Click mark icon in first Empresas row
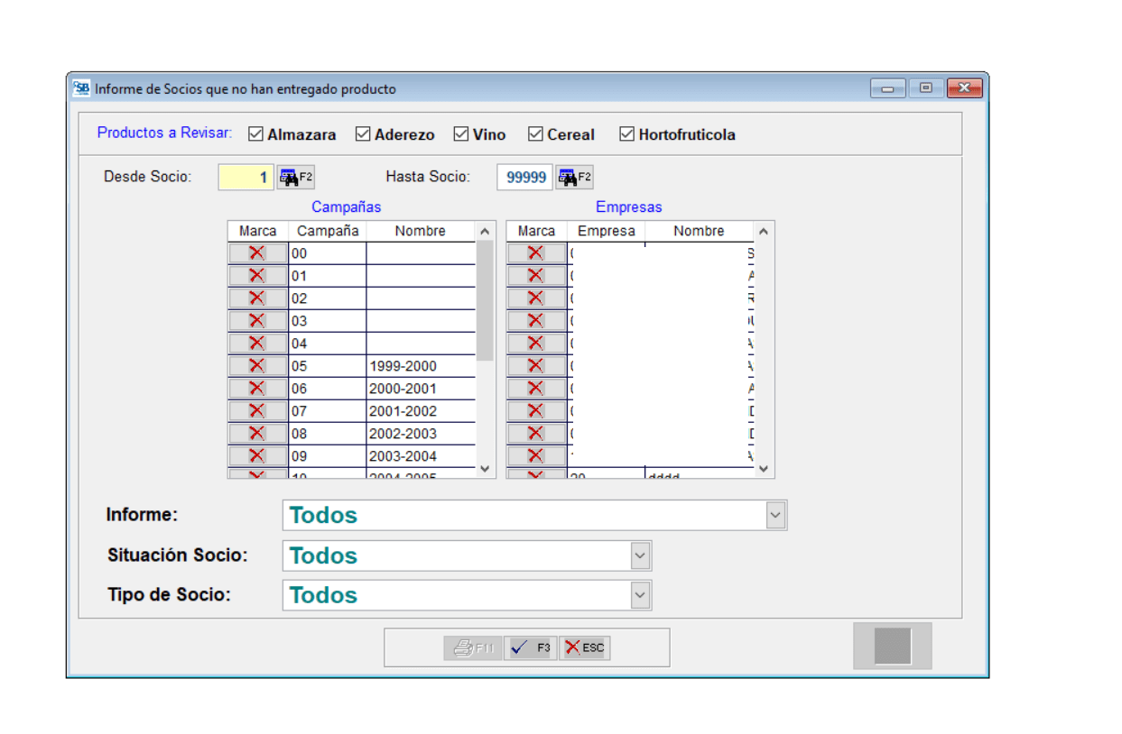Viewport: 1122px width, 734px height. click(x=536, y=253)
